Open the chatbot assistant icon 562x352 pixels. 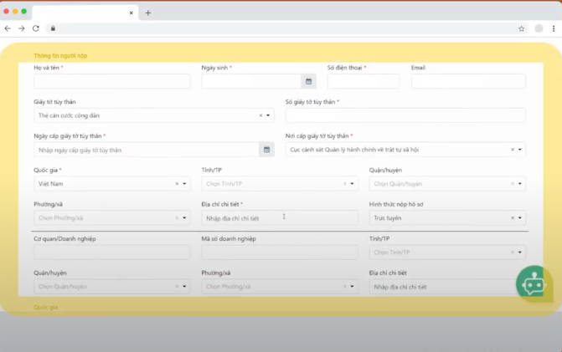click(x=533, y=284)
